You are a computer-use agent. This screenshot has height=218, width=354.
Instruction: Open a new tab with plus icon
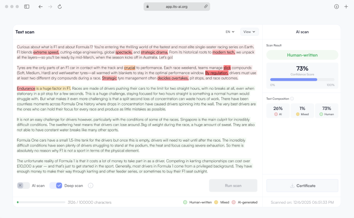pyautogui.click(x=346, y=7)
